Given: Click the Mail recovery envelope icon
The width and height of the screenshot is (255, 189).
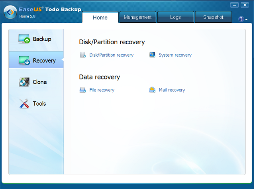Looking at the screenshot, I should (x=152, y=90).
